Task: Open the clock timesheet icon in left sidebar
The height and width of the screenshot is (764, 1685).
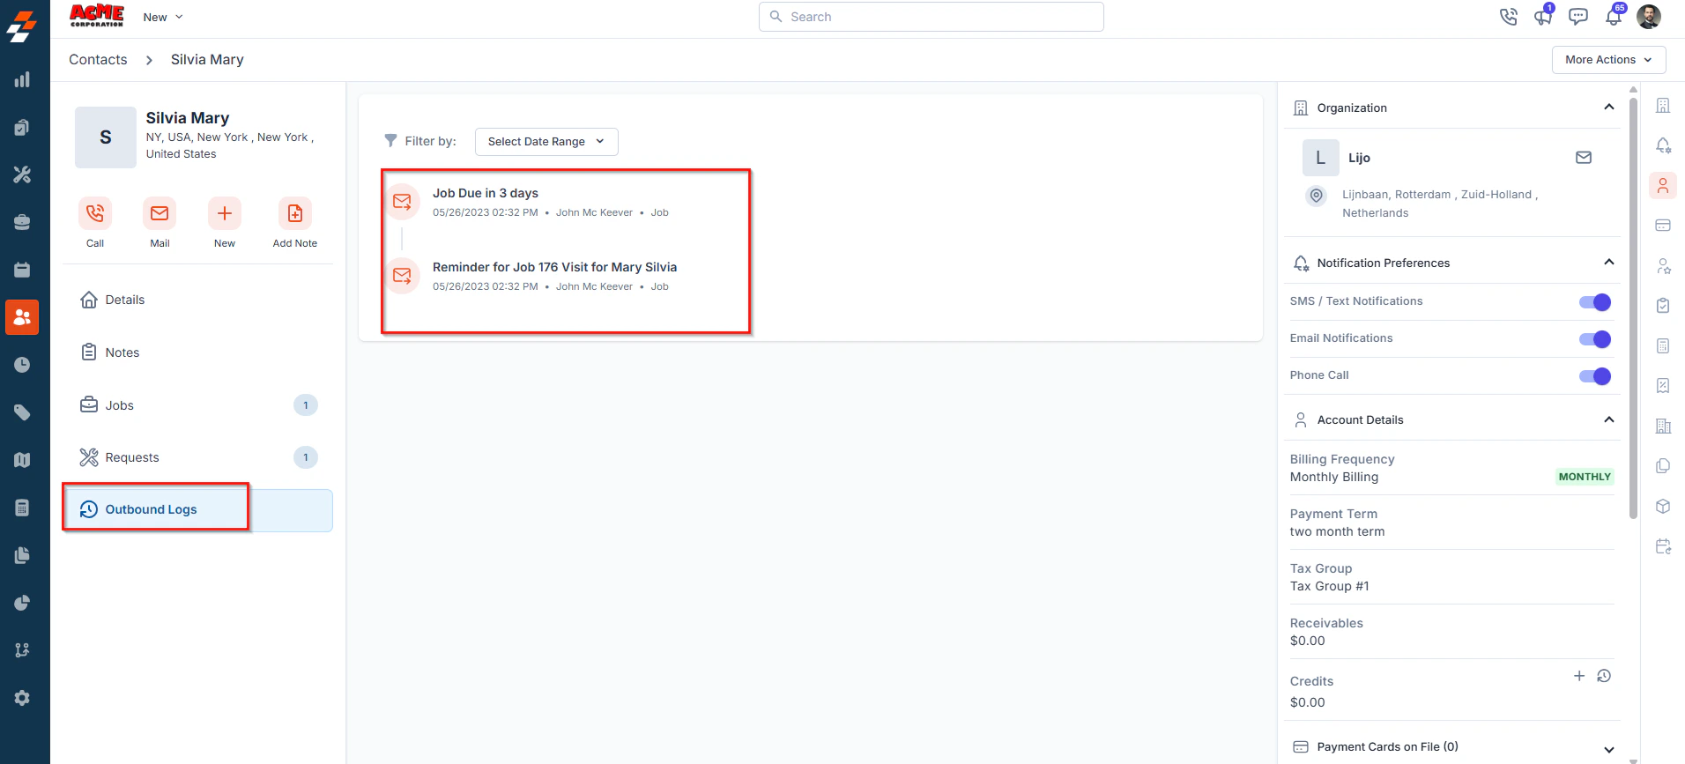Action: point(23,365)
